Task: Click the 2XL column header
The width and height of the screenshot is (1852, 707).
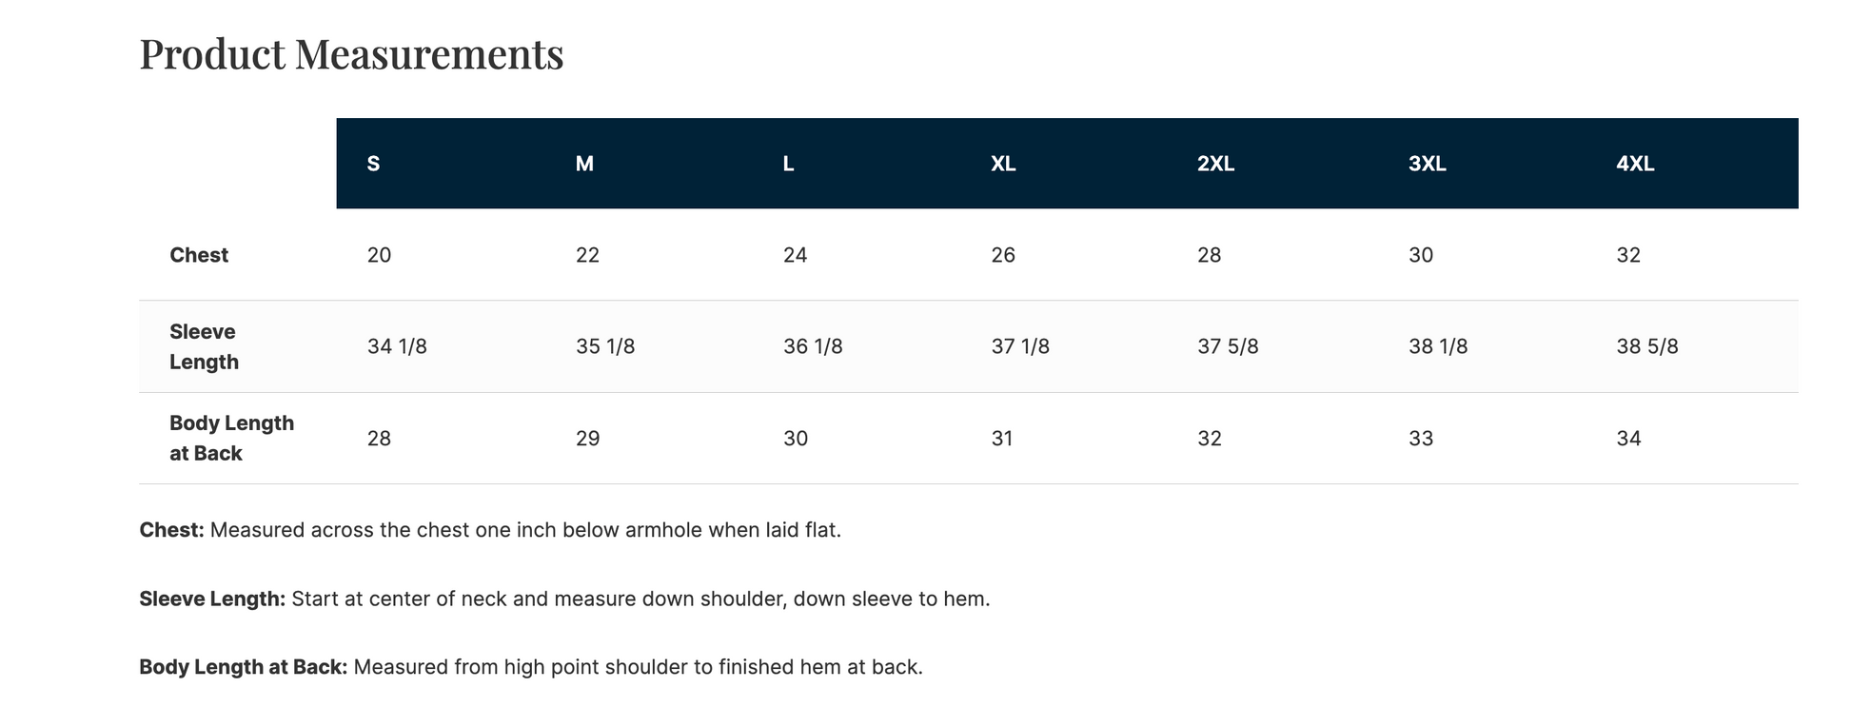Action: coord(1215,164)
